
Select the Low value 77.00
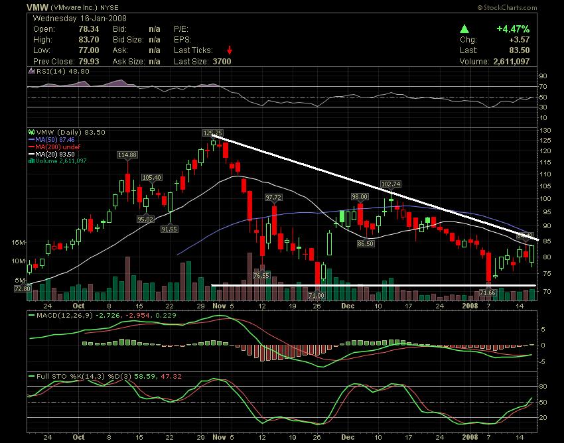[88, 50]
